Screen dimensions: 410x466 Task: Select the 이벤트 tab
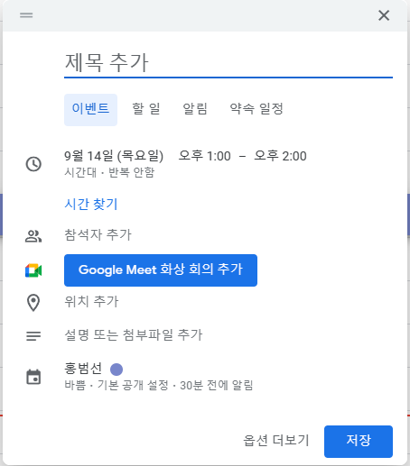coord(90,110)
